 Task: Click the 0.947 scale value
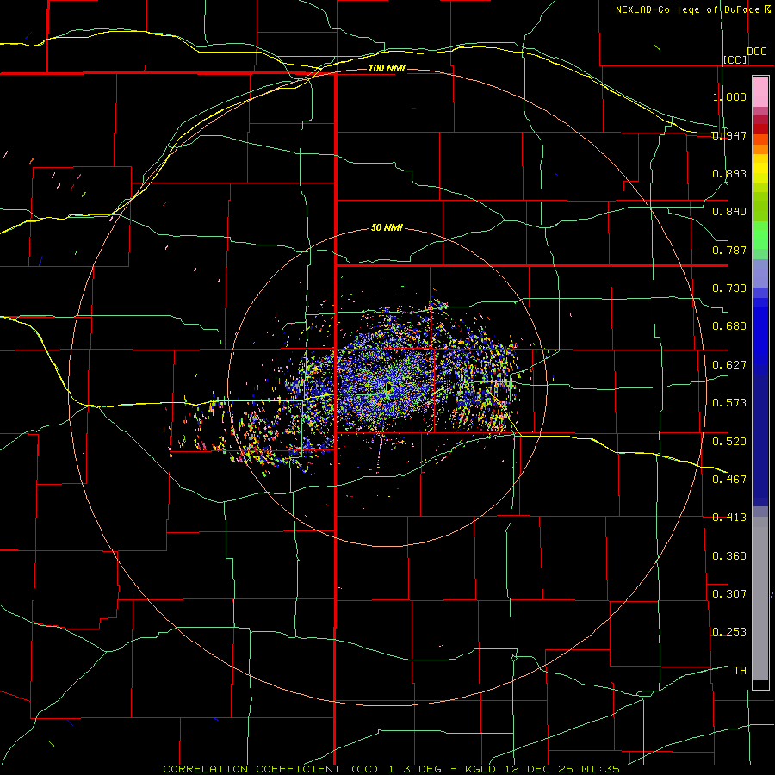[729, 135]
